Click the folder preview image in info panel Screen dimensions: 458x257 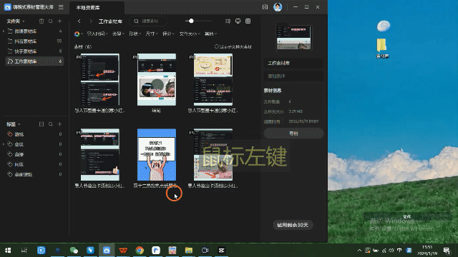tap(293, 36)
